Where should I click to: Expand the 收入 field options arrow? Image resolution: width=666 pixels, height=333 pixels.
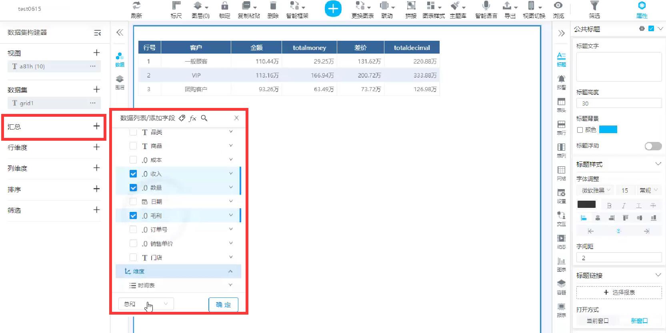coord(231,173)
